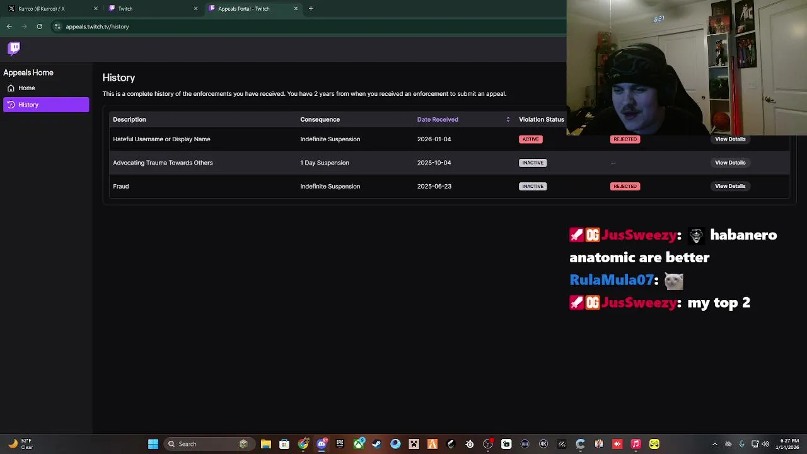The width and height of the screenshot is (807, 454).
Task: Select the Appeals Portal browser tab
Action: [252, 8]
